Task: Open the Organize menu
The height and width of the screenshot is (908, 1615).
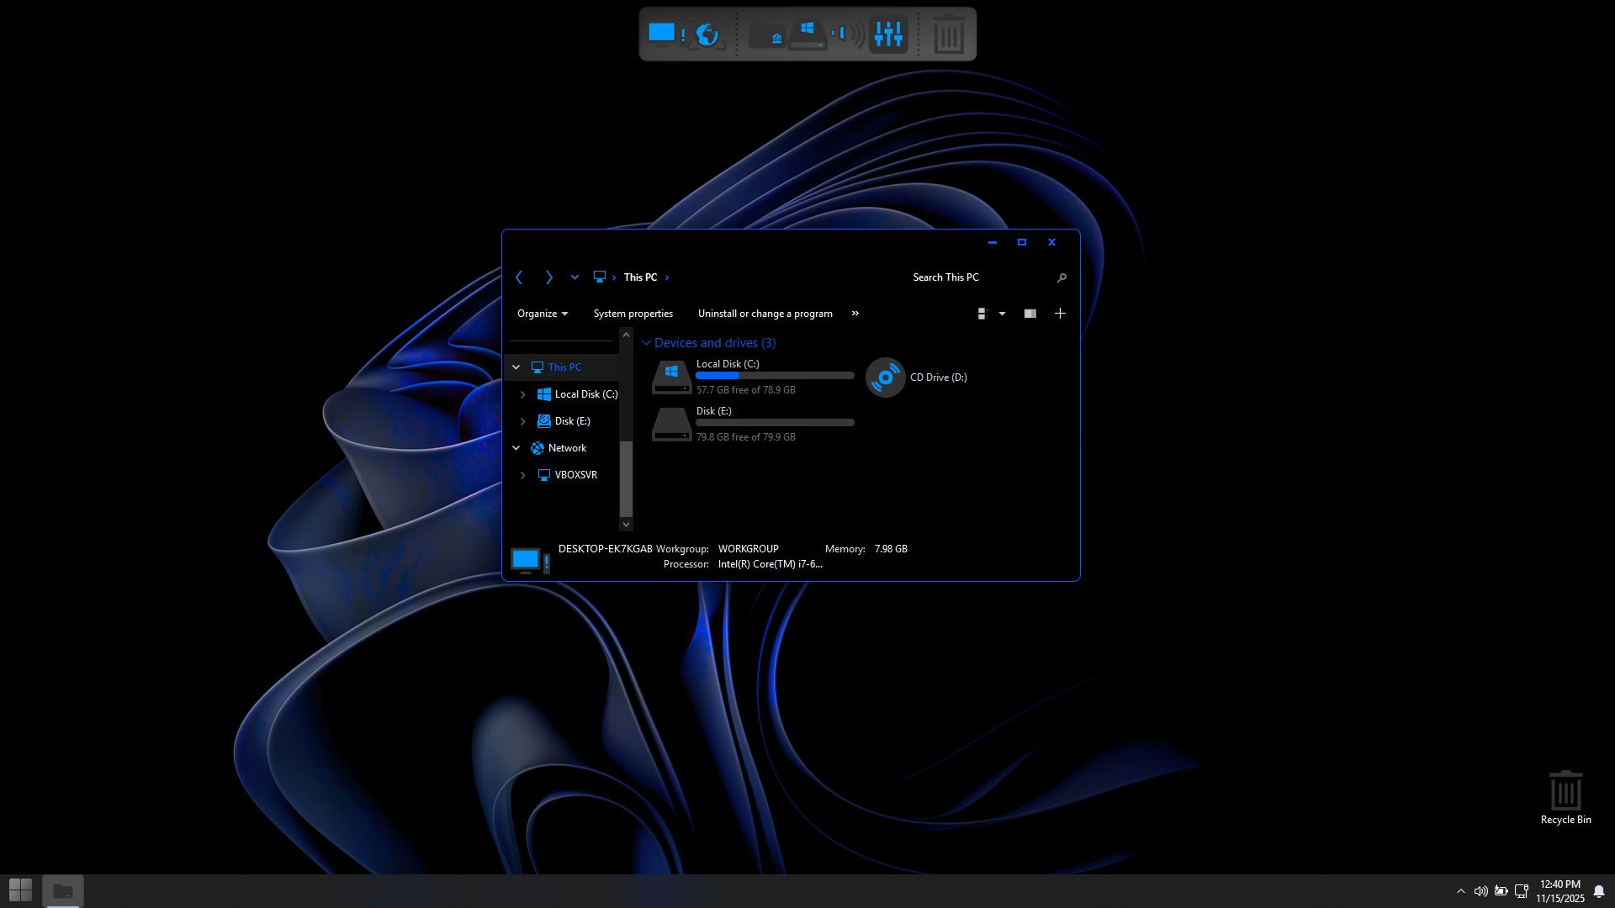Action: (x=542, y=314)
